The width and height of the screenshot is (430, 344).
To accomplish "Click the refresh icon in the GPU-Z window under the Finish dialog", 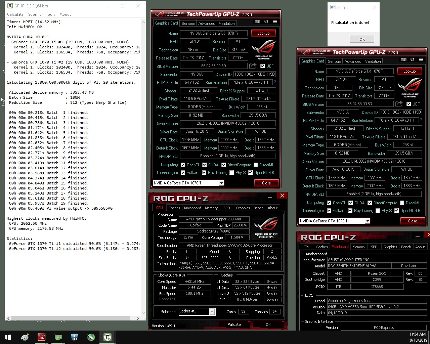I will coord(412,59).
